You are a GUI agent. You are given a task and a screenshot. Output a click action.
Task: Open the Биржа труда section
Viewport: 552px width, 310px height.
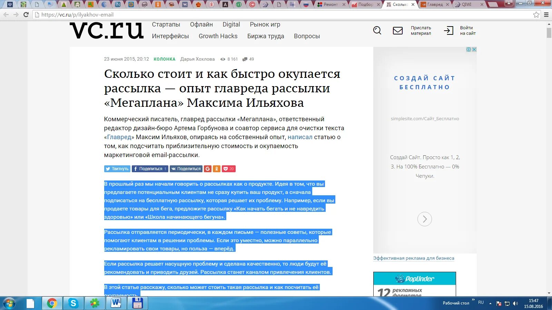point(266,36)
